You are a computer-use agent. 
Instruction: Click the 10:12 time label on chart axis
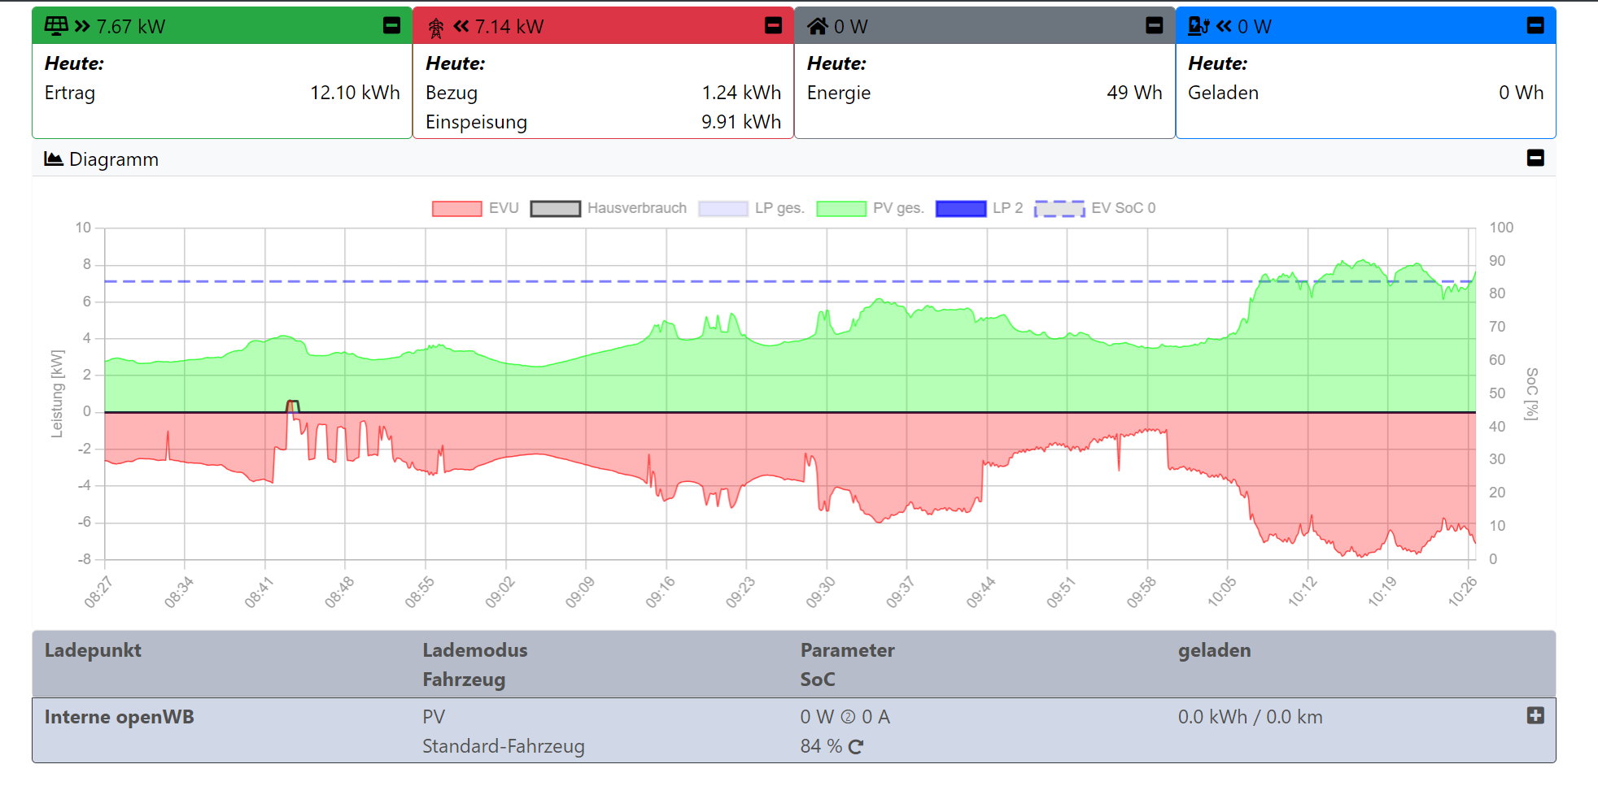point(1302,593)
